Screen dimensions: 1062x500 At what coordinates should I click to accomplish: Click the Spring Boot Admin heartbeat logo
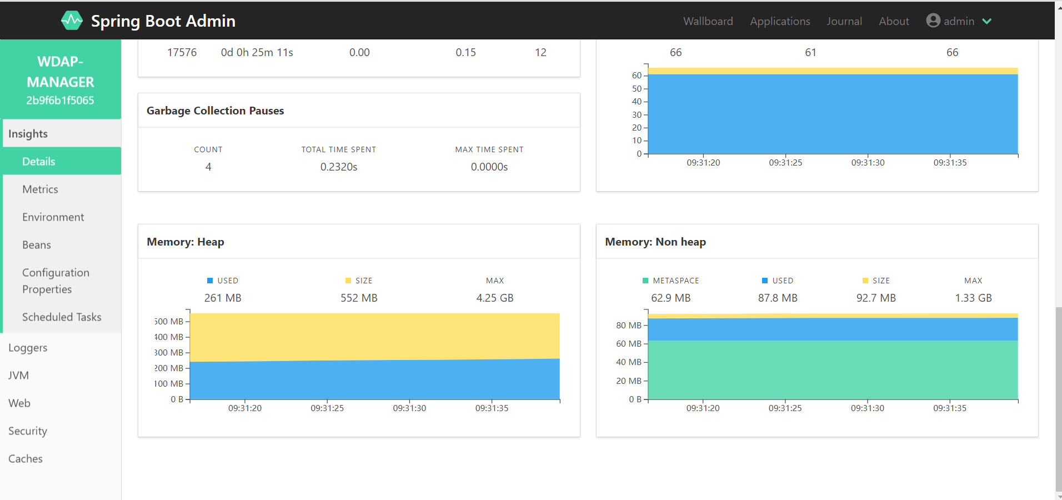point(72,21)
